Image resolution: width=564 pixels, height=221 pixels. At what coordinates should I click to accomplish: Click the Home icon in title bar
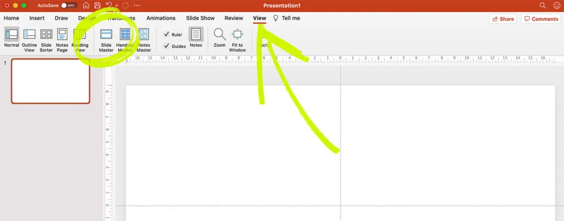click(x=86, y=5)
